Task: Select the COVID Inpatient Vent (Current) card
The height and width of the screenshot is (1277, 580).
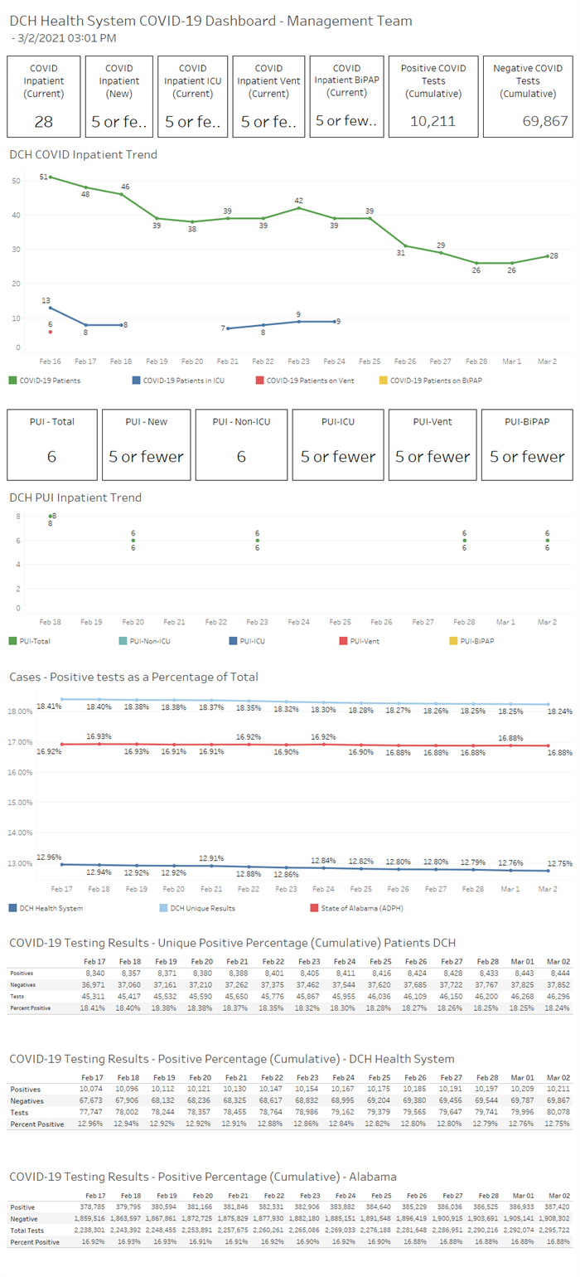Action: [268, 97]
